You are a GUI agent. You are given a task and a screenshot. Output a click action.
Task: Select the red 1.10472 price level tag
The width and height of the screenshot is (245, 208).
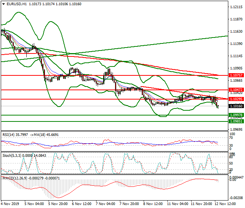tap(236, 90)
